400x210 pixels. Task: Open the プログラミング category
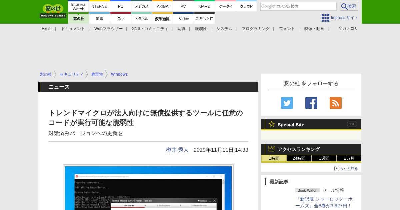click(256, 29)
